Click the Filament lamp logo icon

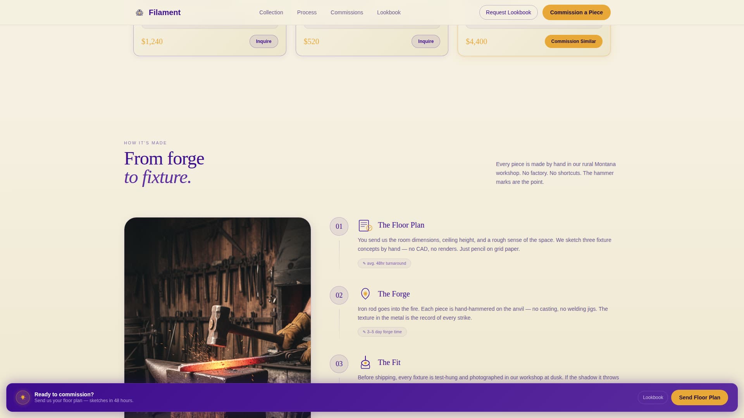pos(139,12)
